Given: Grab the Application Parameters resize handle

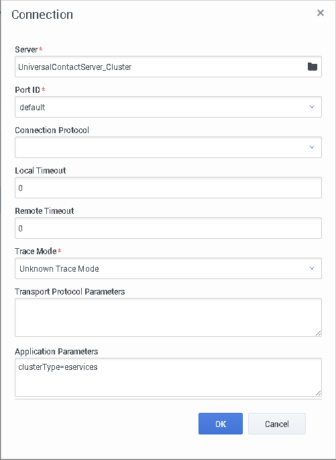Looking at the screenshot, I should (x=318, y=393).
